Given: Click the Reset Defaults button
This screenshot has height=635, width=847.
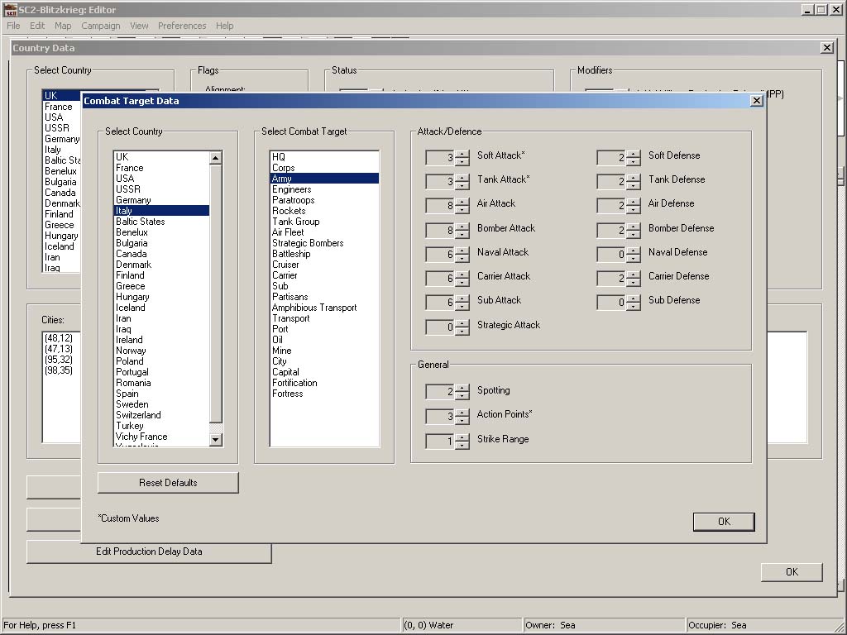Looking at the screenshot, I should tap(168, 483).
